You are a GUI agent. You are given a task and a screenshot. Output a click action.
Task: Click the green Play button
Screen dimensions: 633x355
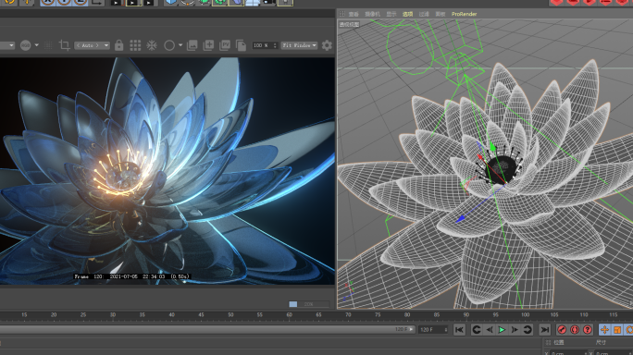(502, 330)
